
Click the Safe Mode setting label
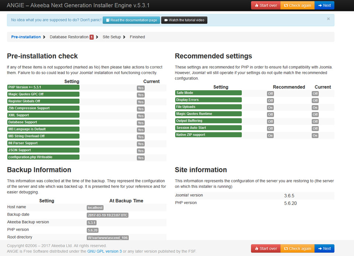point(208,93)
